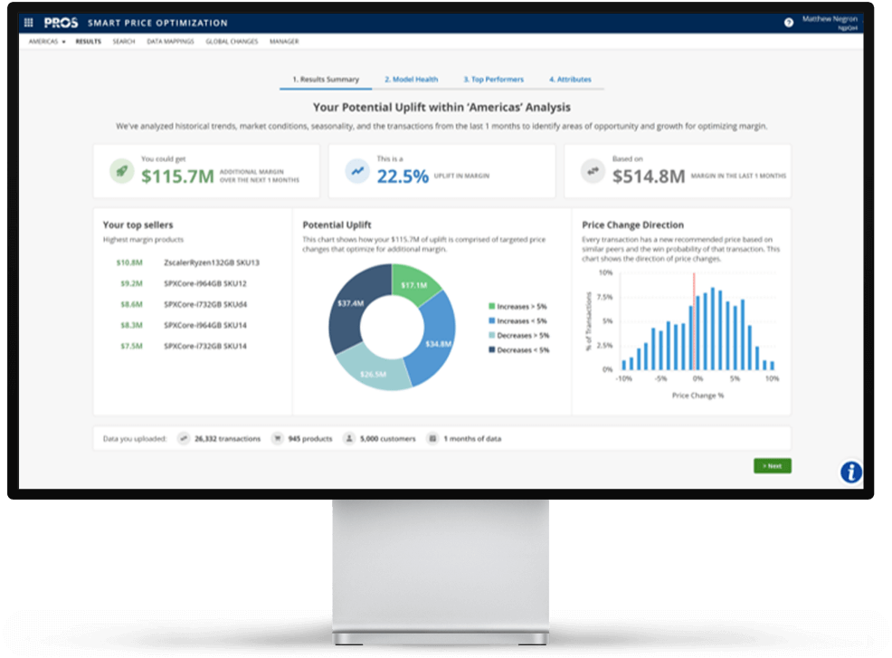
Task: Open the Global Changes menu
Action: pyautogui.click(x=232, y=42)
